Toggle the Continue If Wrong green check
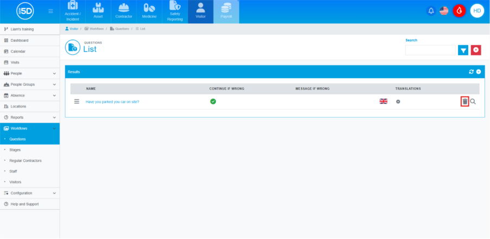490x239 pixels. pyautogui.click(x=213, y=101)
